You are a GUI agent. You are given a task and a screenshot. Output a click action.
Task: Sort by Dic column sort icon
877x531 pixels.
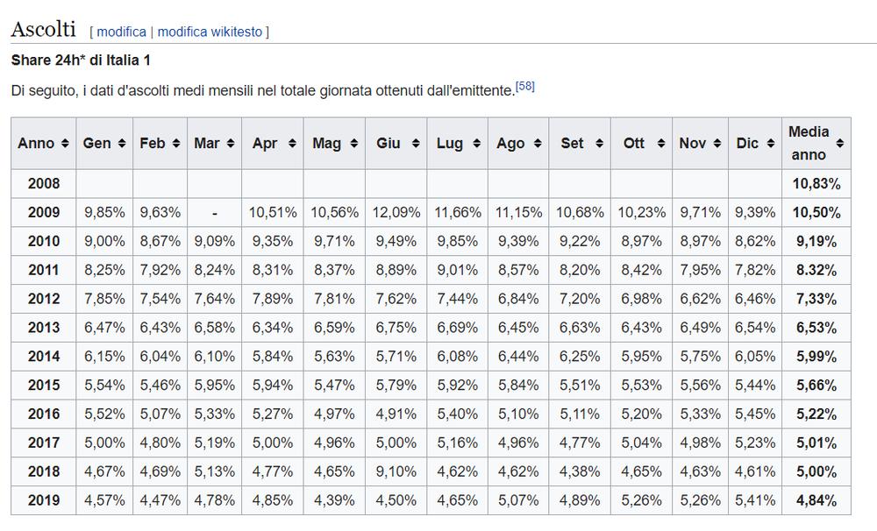pos(766,143)
